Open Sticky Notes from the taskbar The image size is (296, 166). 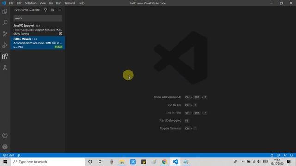click(x=143, y=162)
